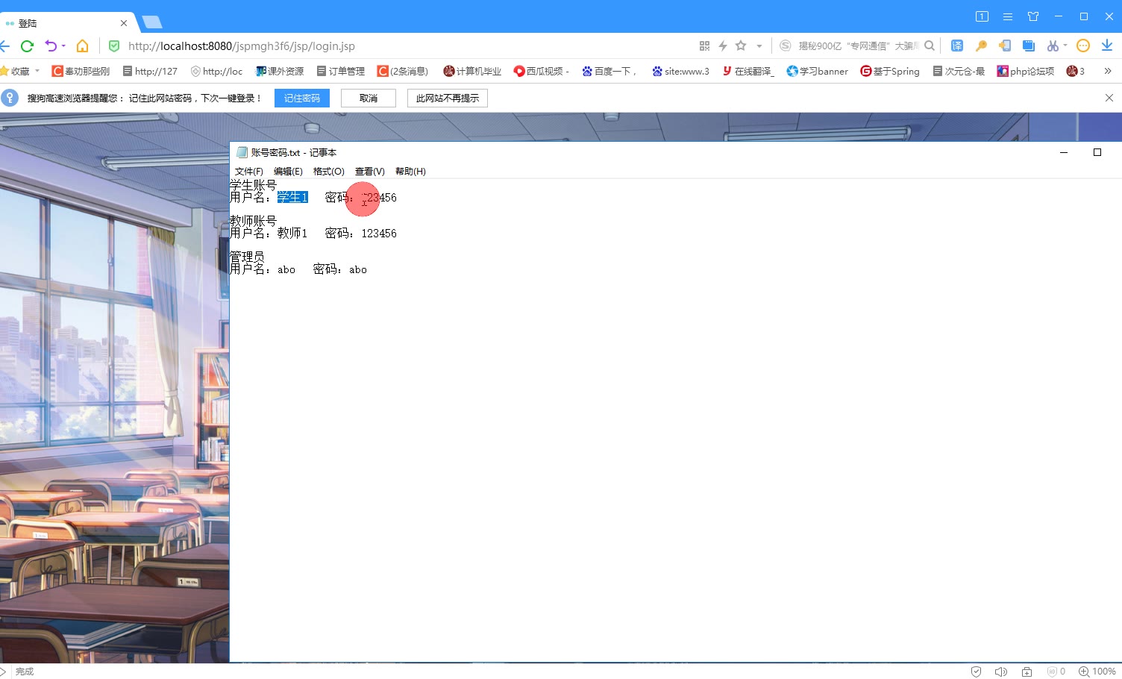Open the site:www.3 bookmark
The image size is (1122, 679).
pyautogui.click(x=680, y=72)
